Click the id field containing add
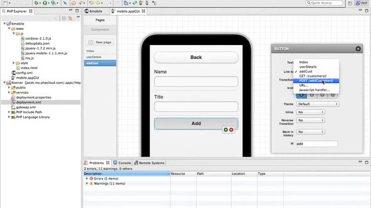This screenshot has width=371, height=208. [317, 144]
